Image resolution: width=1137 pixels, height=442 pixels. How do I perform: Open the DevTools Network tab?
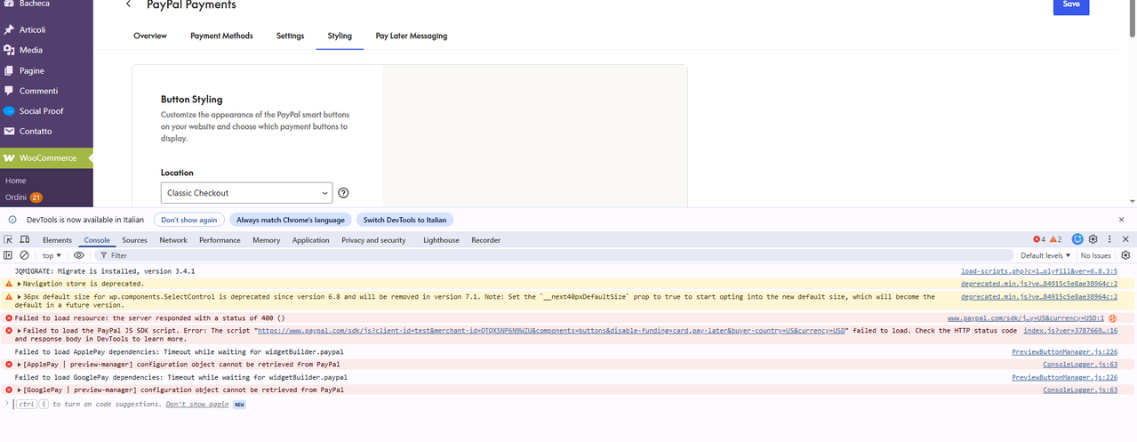(173, 240)
